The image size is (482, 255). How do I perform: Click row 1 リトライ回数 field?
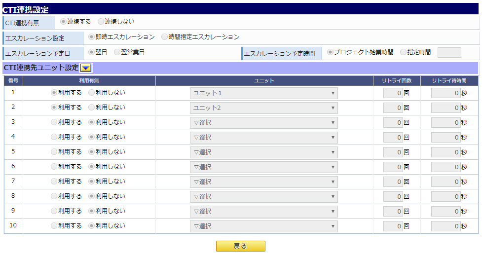tap(393, 93)
